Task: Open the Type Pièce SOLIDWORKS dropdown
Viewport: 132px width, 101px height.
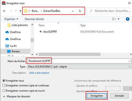Action: point(79,67)
